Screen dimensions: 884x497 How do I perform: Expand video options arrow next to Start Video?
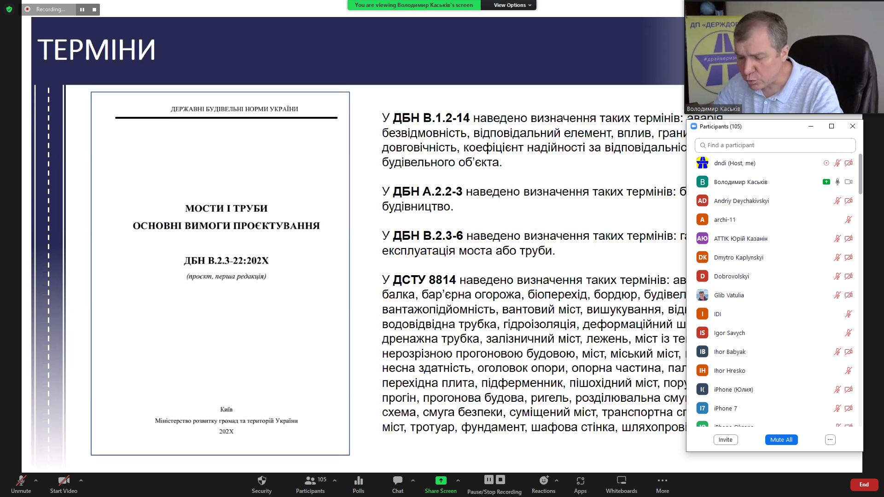click(x=81, y=480)
